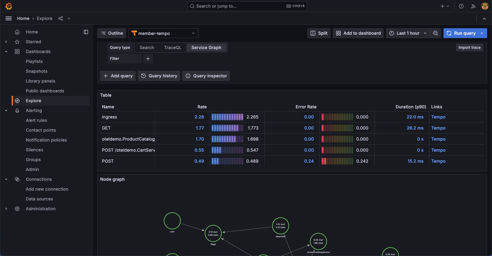Open the user profile avatar

tap(485, 6)
